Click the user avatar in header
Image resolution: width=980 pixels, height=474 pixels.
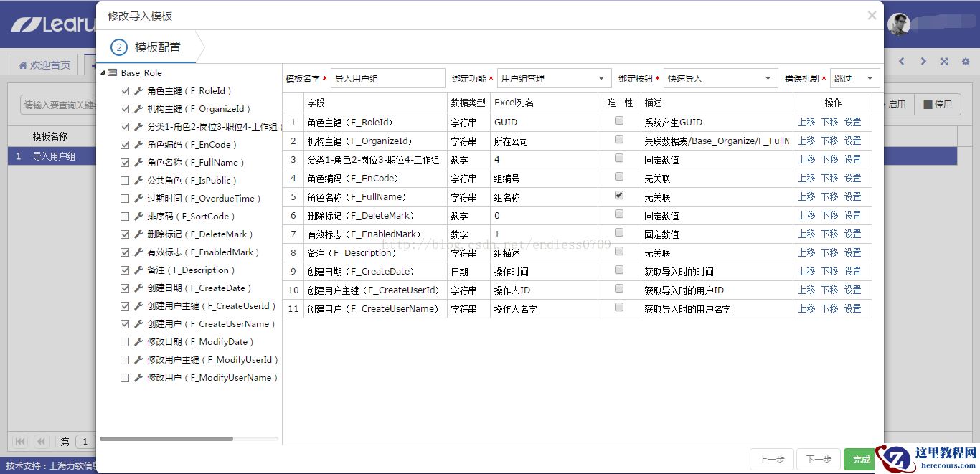pyautogui.click(x=898, y=24)
